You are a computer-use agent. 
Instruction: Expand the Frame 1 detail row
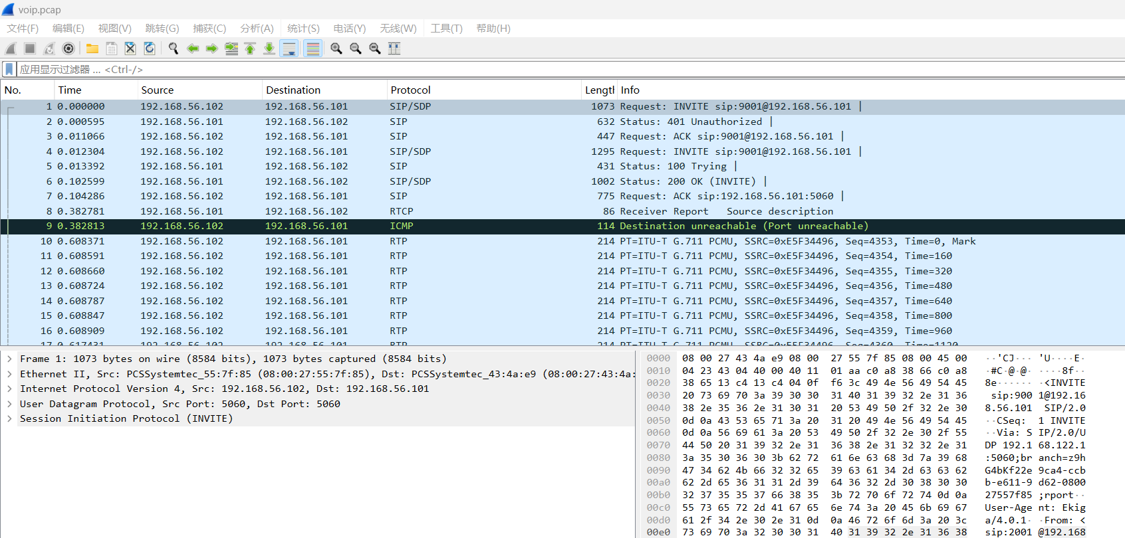9,359
